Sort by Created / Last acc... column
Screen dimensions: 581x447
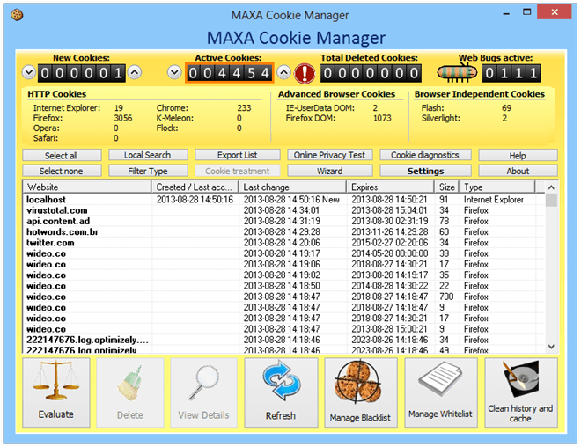point(195,187)
